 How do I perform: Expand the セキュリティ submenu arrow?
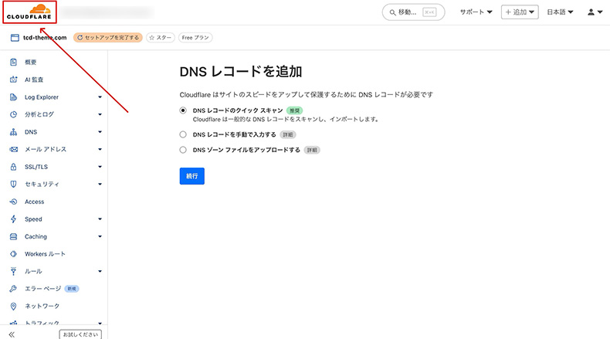(100, 184)
